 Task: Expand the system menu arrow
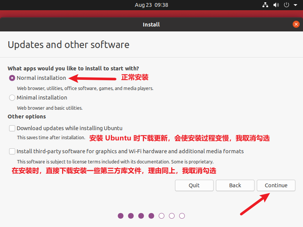click(x=295, y=5)
